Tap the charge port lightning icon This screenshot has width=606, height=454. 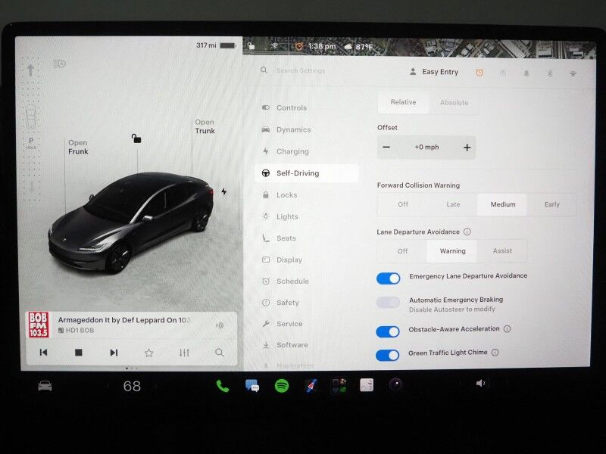coord(223,191)
